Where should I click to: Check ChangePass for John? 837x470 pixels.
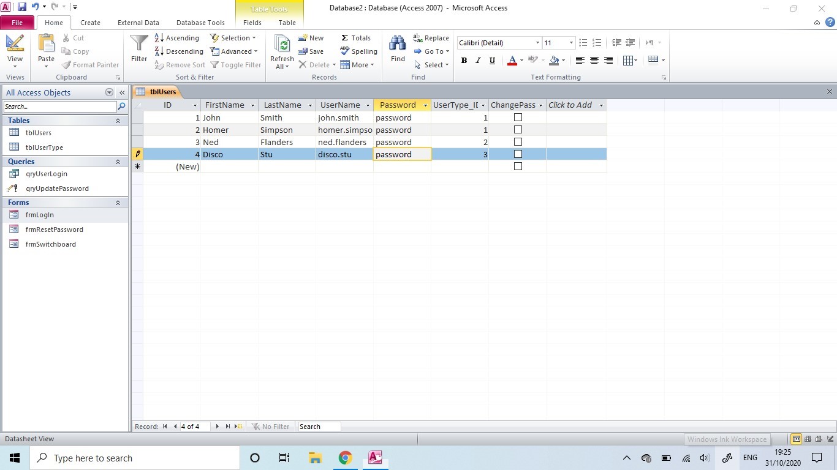(518, 117)
